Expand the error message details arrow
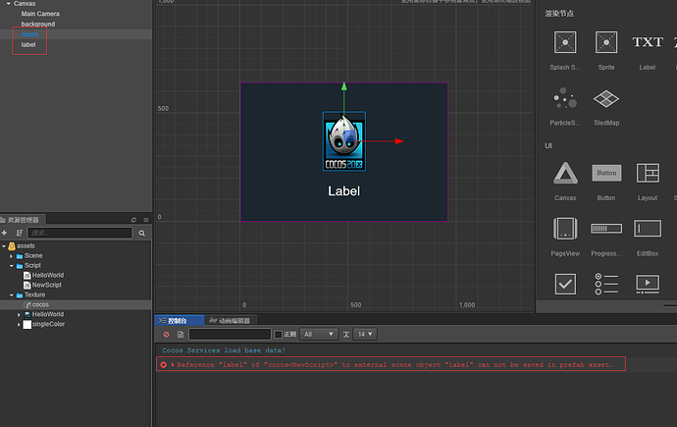This screenshot has height=427, width=677. (173, 365)
